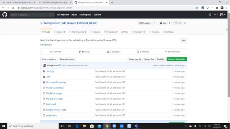This screenshot has height=129, width=230.
Task: Open Sample Invoice A.pdf
Action: click(x=56, y=110)
